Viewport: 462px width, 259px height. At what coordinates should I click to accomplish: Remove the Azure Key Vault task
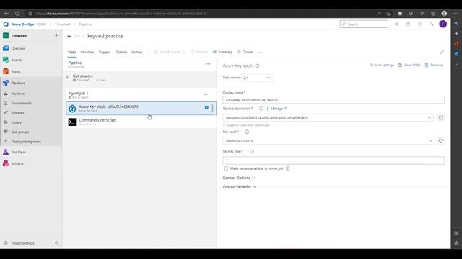pyautogui.click(x=433, y=65)
